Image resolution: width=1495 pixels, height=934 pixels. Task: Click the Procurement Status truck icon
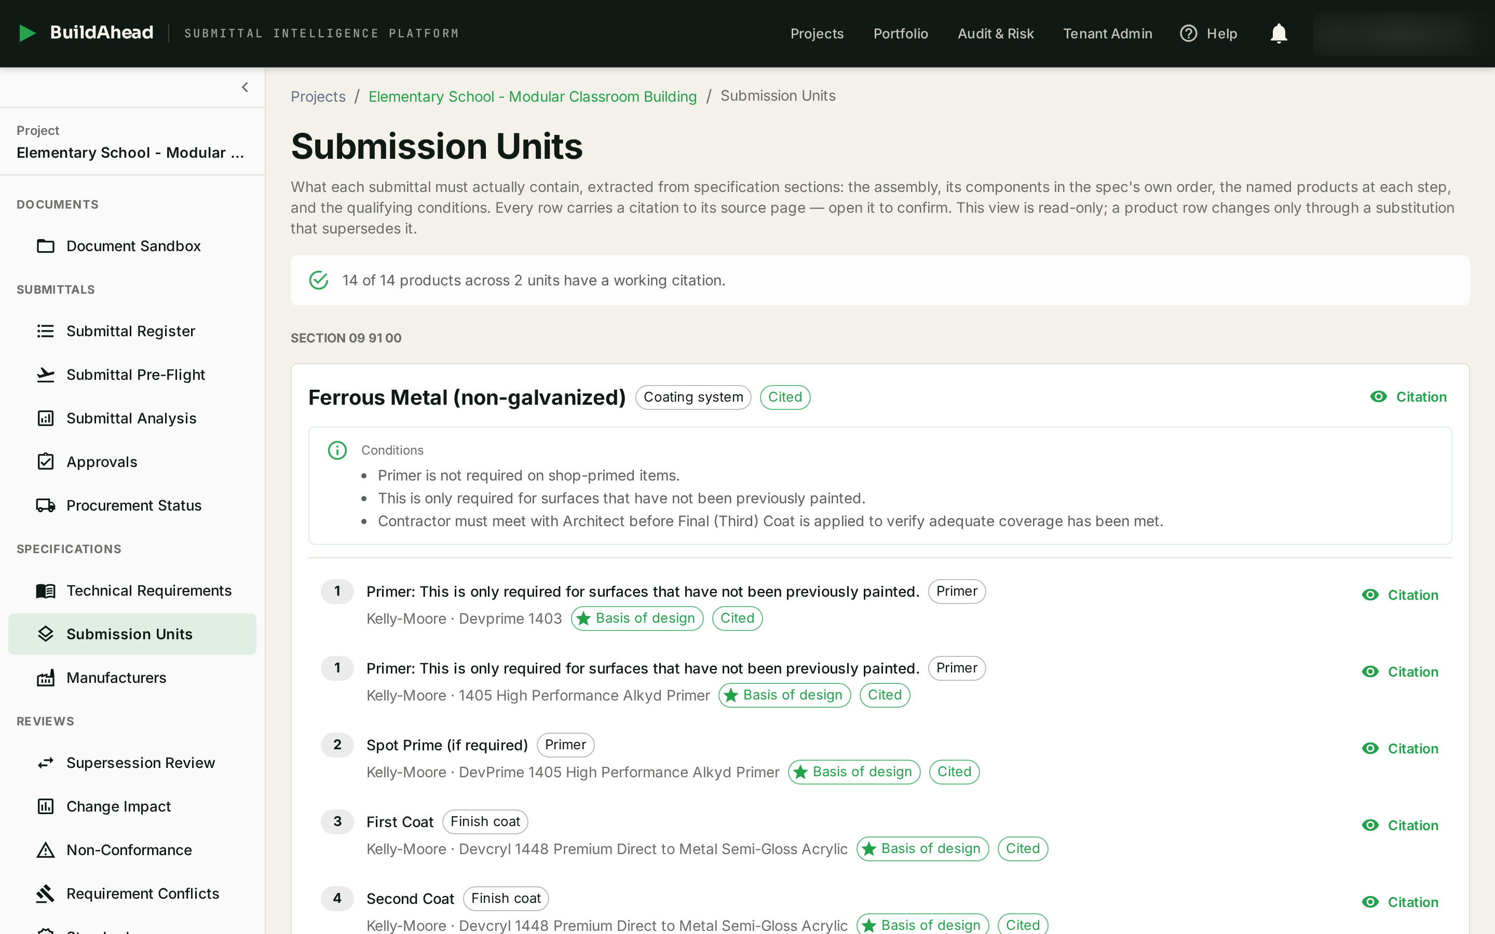pos(46,505)
